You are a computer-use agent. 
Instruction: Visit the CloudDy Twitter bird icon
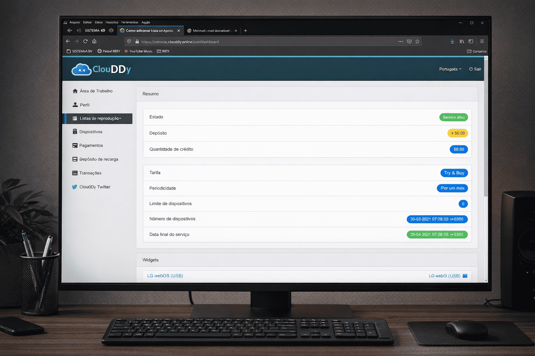[75, 187]
